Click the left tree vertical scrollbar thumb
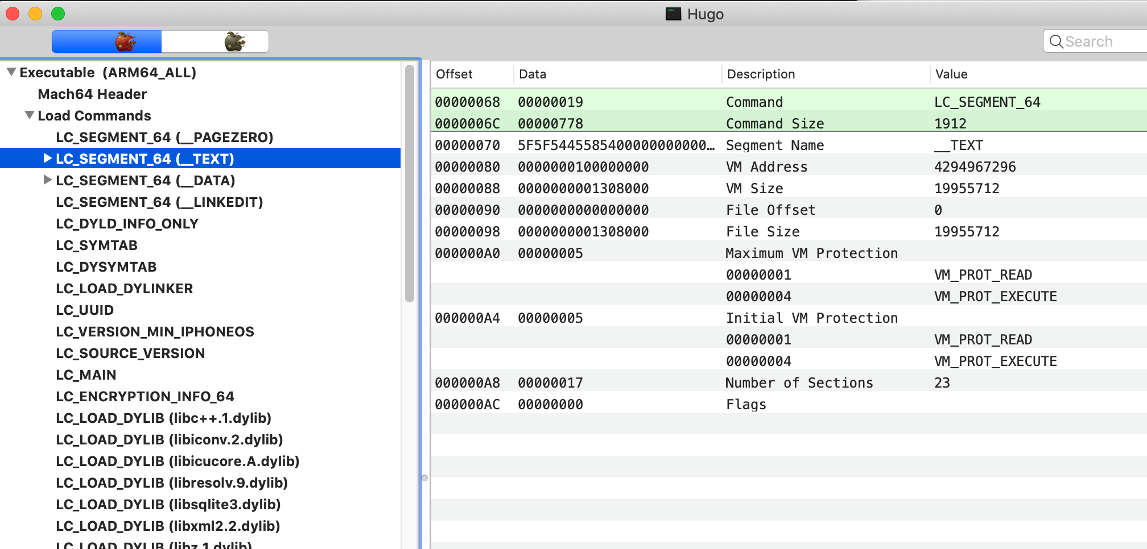The width and height of the screenshot is (1147, 549). pos(410,184)
